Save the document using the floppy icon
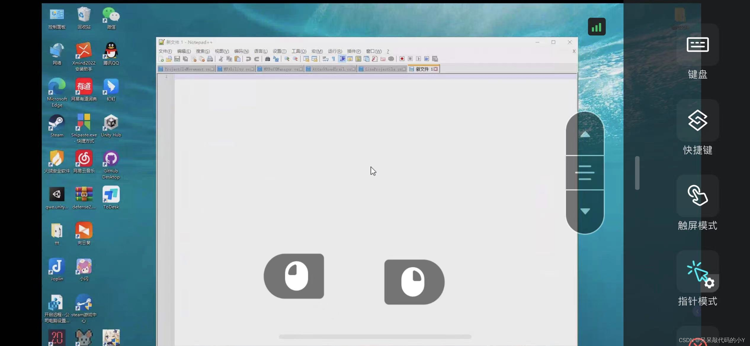Screen dimensions: 750x346 pos(177,59)
